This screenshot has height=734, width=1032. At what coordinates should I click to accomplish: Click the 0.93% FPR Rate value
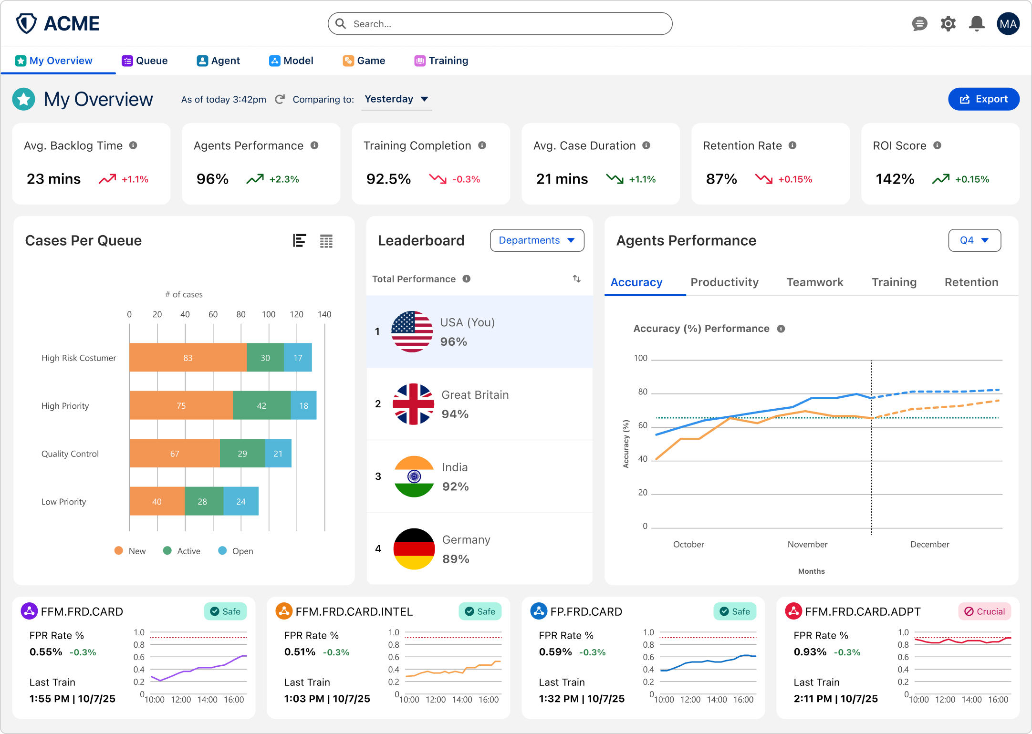(810, 652)
